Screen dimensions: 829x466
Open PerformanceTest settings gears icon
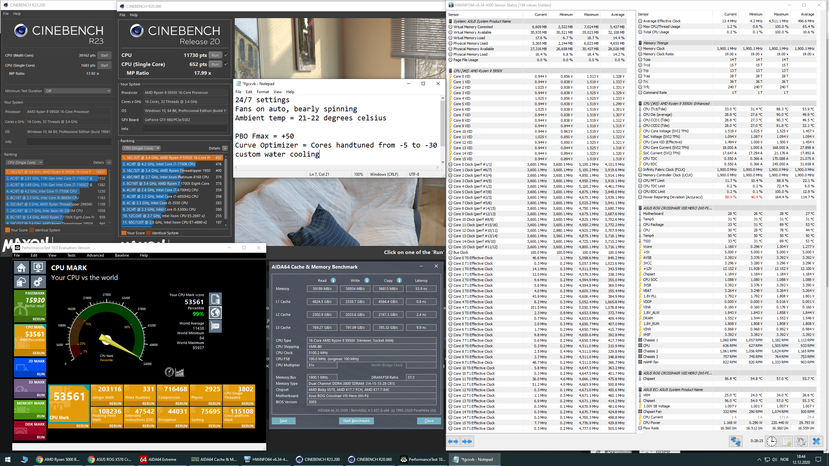(x=38, y=282)
